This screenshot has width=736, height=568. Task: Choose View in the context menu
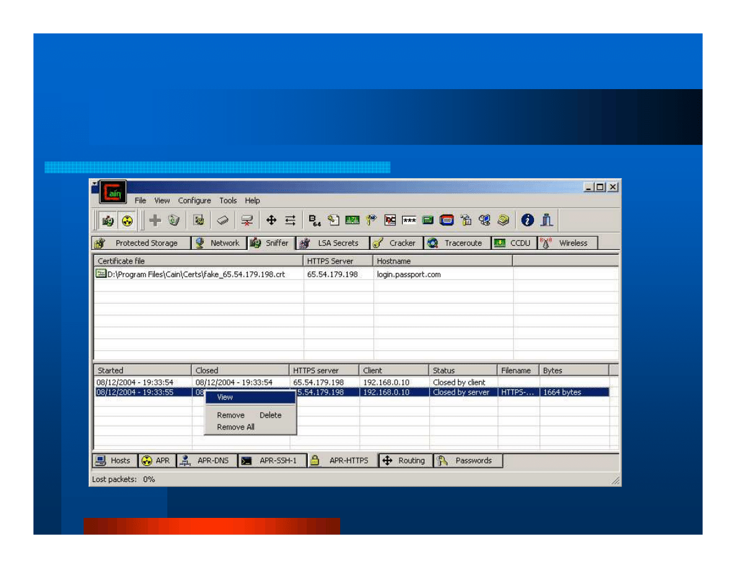click(x=225, y=397)
